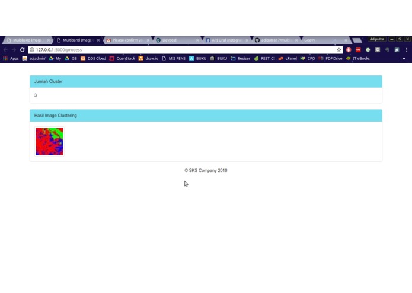Show more bookmarks via the overflow chevron

click(x=404, y=58)
